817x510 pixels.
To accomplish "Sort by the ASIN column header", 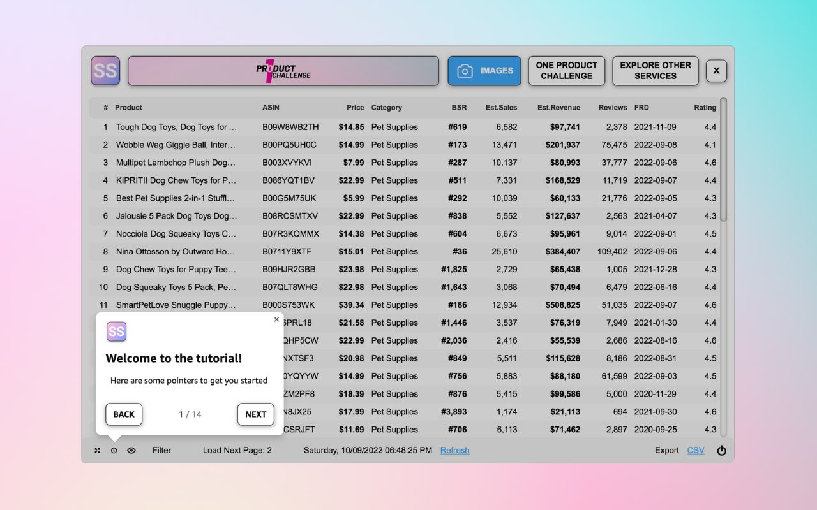I will (x=271, y=108).
